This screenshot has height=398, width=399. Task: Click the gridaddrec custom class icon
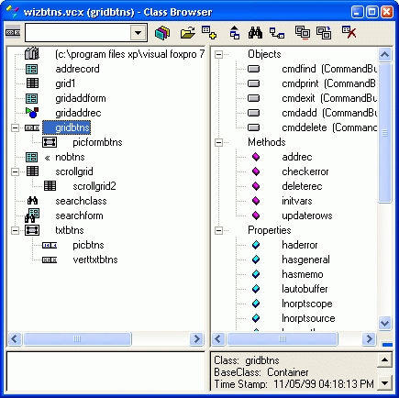click(x=32, y=113)
